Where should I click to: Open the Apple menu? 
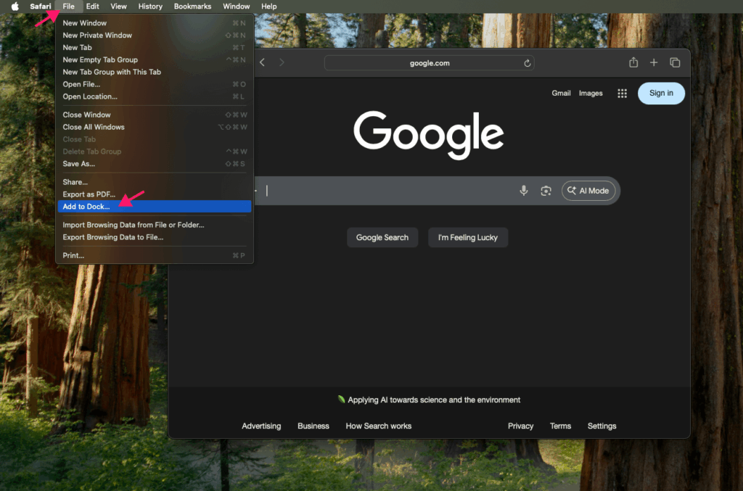point(15,6)
